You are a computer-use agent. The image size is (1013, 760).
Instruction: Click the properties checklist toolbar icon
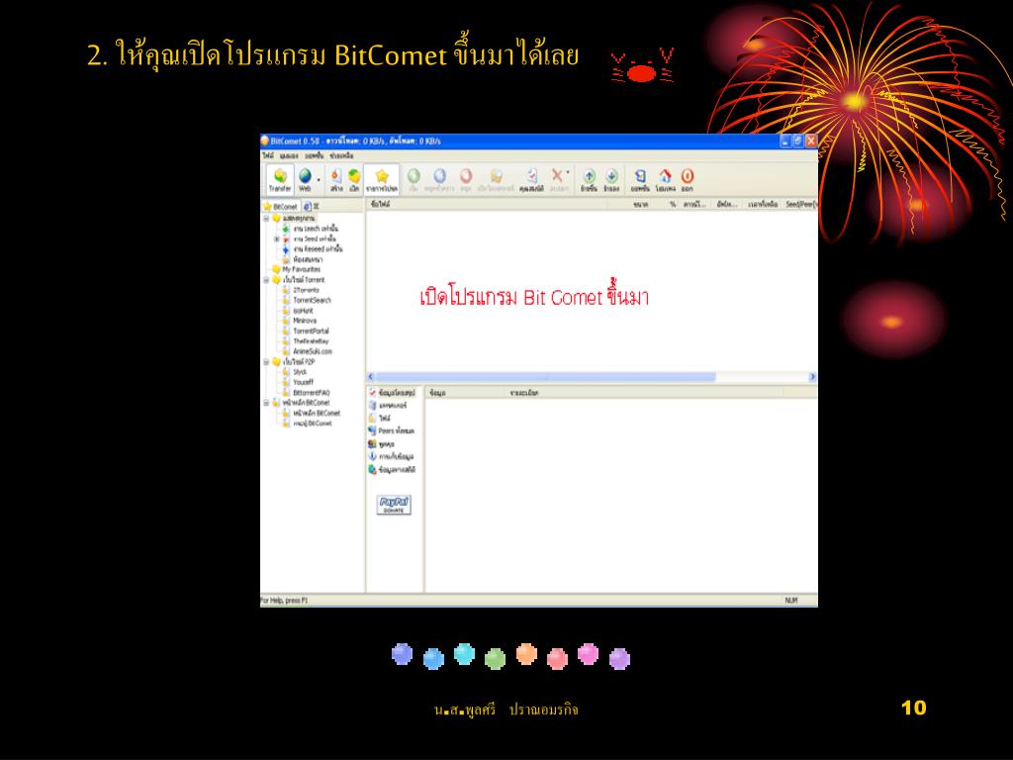click(x=531, y=179)
